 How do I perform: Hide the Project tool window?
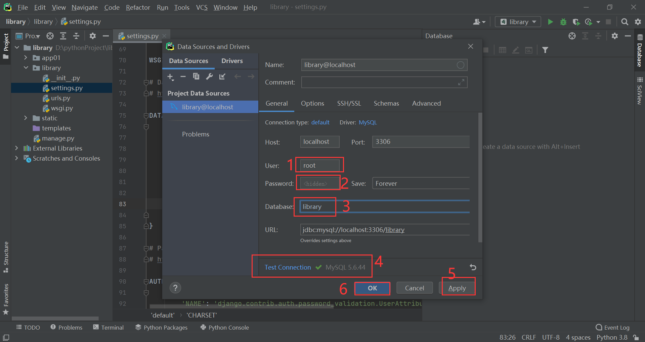[106, 36]
